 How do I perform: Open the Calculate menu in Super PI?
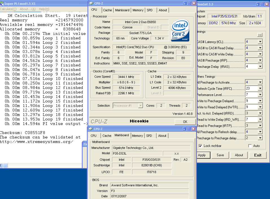pyautogui.click(x=8, y=9)
